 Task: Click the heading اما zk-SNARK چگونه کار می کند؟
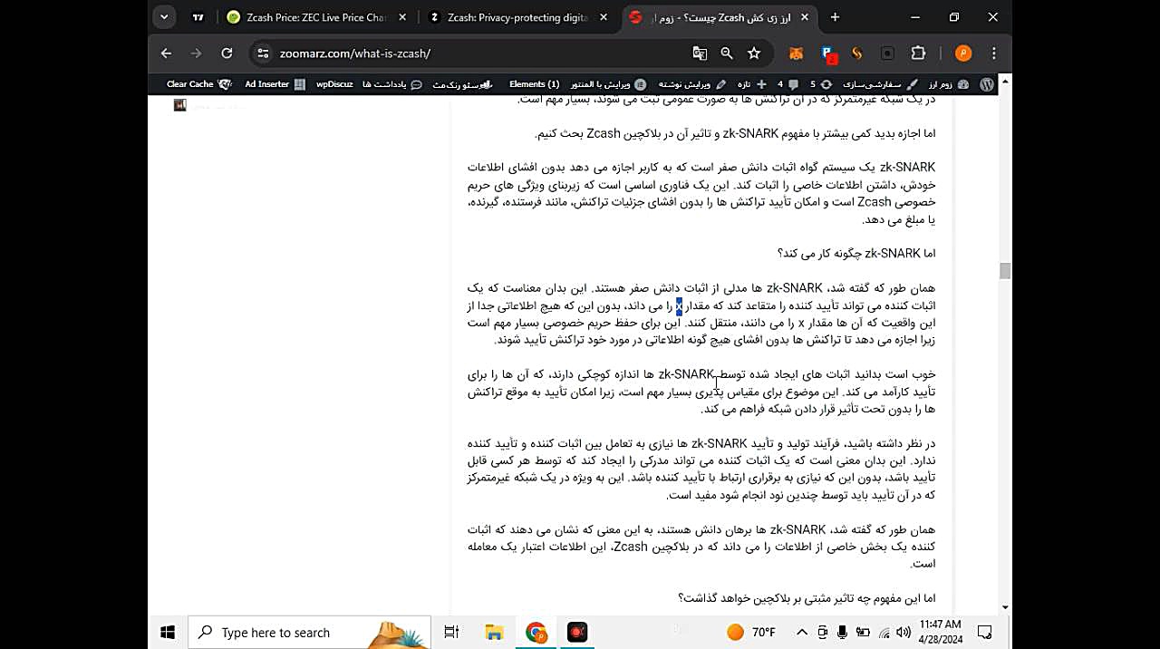pyautogui.click(x=855, y=254)
